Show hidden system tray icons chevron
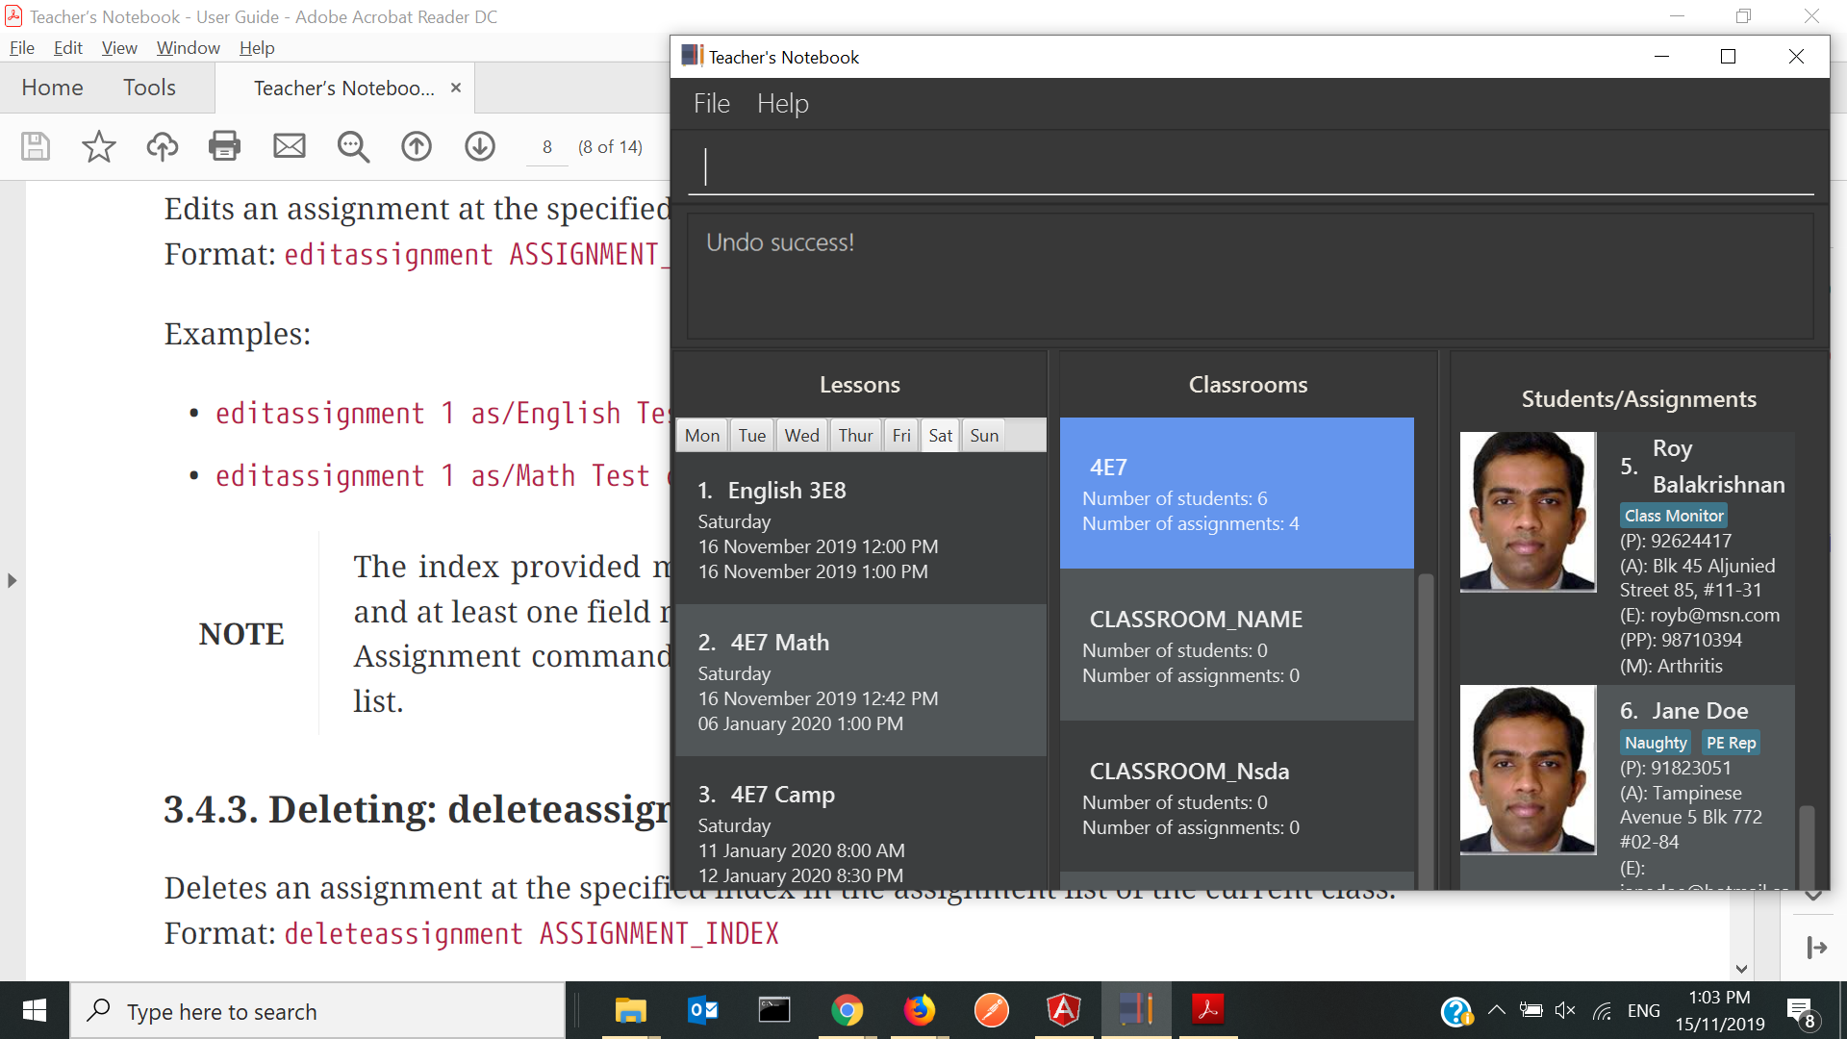This screenshot has width=1847, height=1039. tap(1497, 1010)
